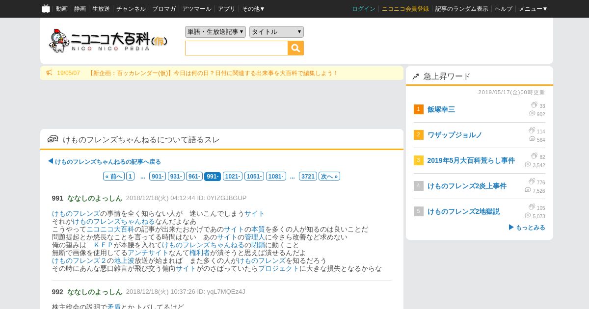
Task: Click もっとみる to see more trending words
Action: (x=531, y=228)
